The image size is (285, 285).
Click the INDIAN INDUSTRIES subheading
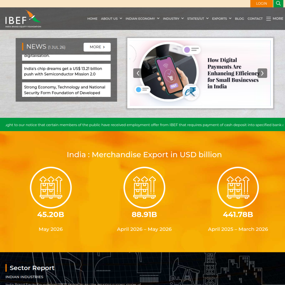24,277
